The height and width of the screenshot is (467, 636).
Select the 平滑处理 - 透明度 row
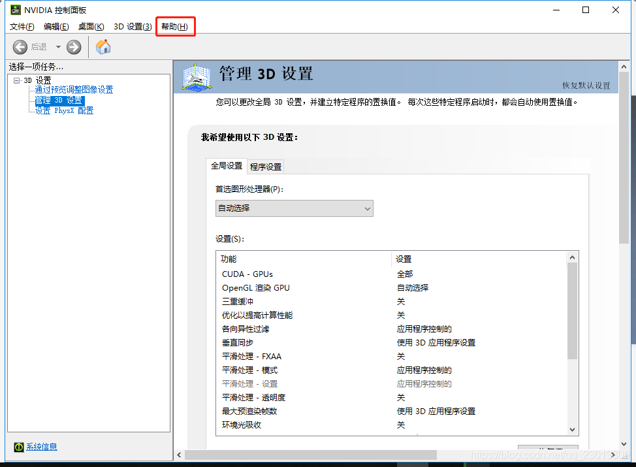pyautogui.click(x=391, y=398)
